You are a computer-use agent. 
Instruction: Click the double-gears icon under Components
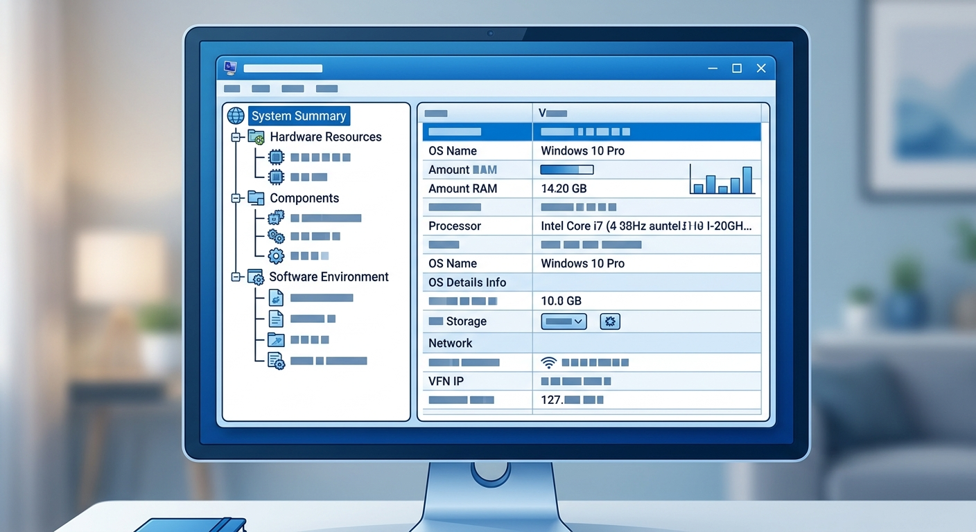[x=276, y=236]
